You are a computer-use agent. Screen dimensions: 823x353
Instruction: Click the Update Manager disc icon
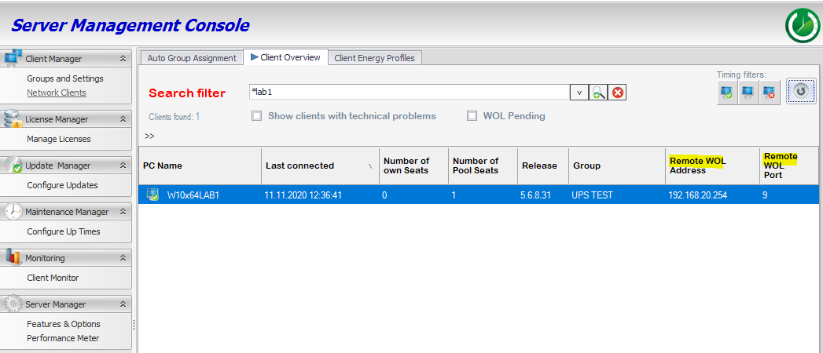(13, 165)
